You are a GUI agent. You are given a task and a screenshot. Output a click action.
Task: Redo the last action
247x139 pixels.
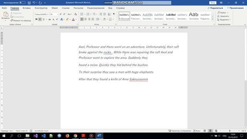[x=40, y=3]
